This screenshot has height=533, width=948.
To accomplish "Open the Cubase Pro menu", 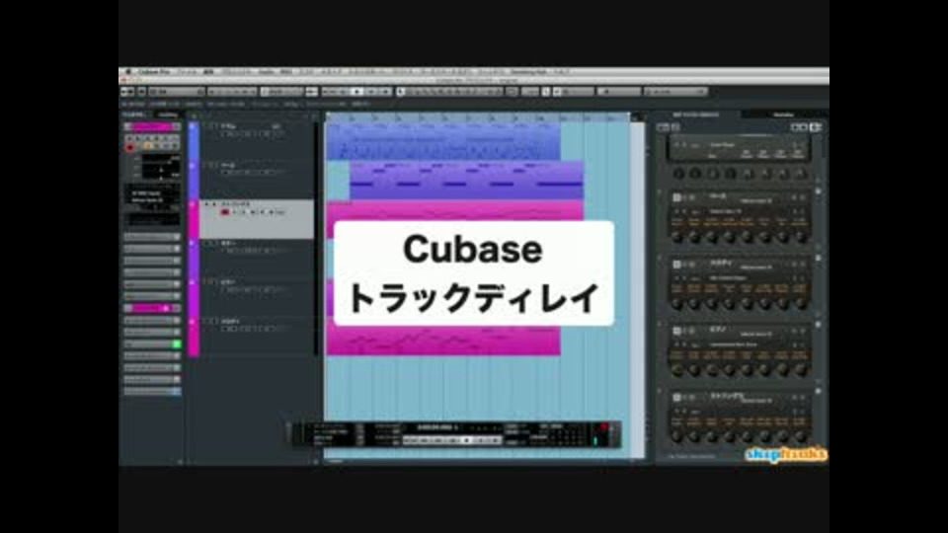I will [x=154, y=71].
